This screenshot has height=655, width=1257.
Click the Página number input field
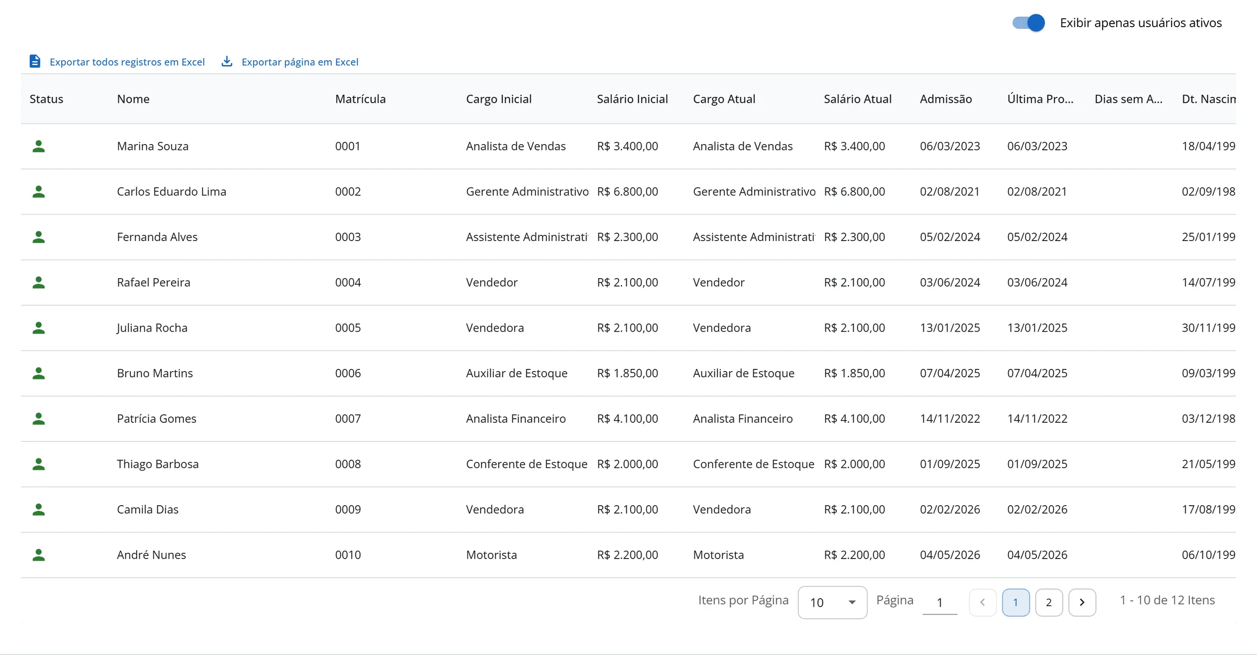(x=940, y=603)
